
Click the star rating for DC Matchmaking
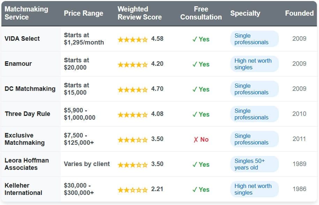[133, 89]
